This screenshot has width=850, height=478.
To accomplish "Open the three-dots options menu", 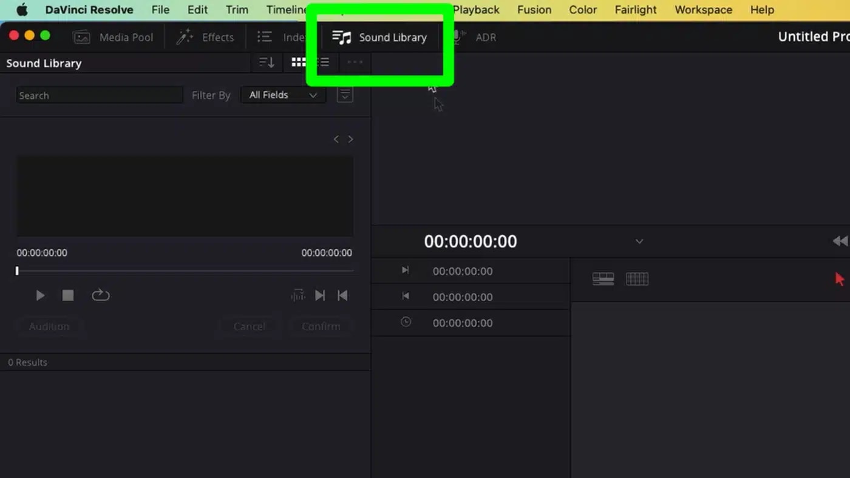I will 355,62.
